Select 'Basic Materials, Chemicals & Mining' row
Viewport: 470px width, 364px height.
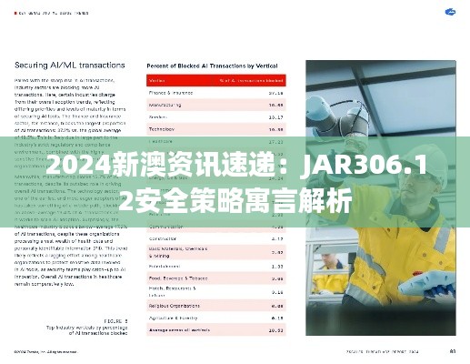point(216,252)
